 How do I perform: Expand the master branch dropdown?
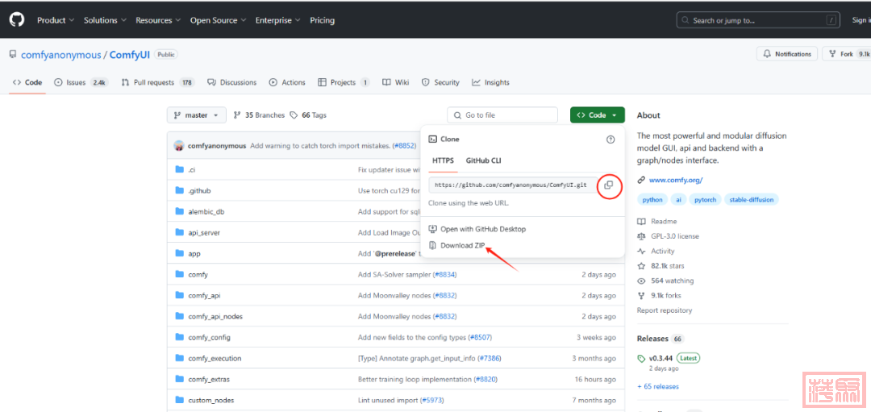pos(196,115)
